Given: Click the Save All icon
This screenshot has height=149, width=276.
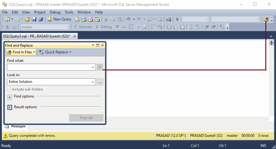Looking at the screenshot, I should pyautogui.click(x=41, y=19).
